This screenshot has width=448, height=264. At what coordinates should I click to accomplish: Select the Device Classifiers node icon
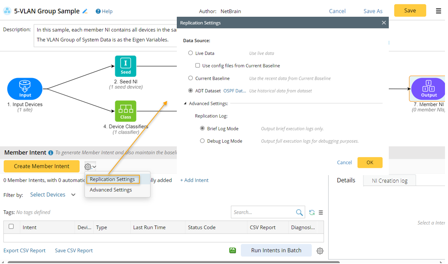tap(125, 111)
